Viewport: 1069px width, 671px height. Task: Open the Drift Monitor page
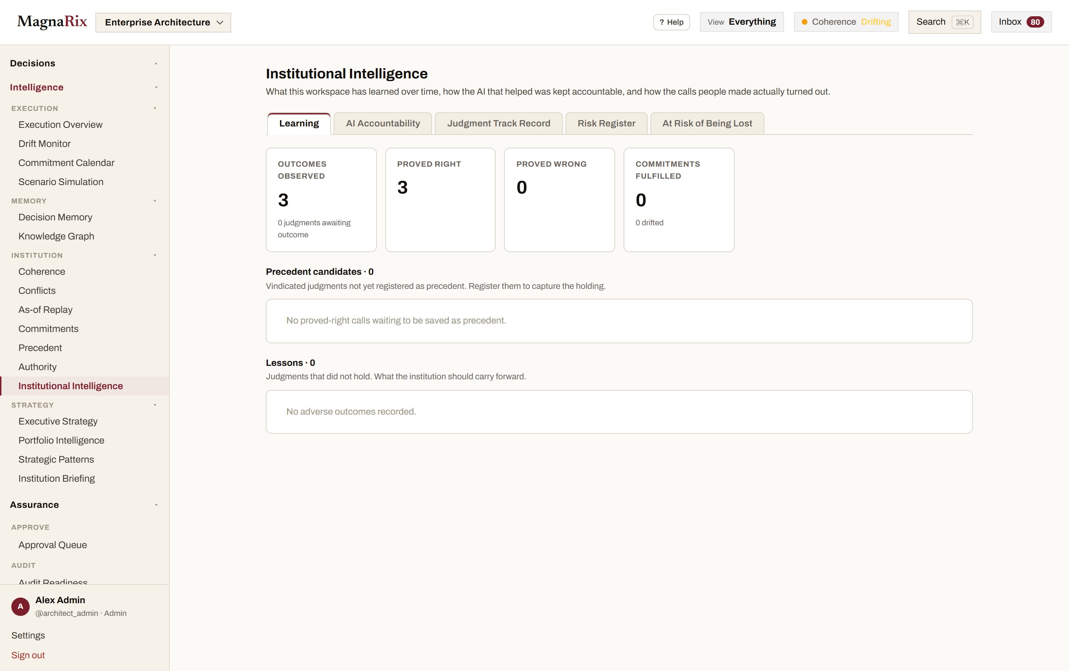point(45,144)
